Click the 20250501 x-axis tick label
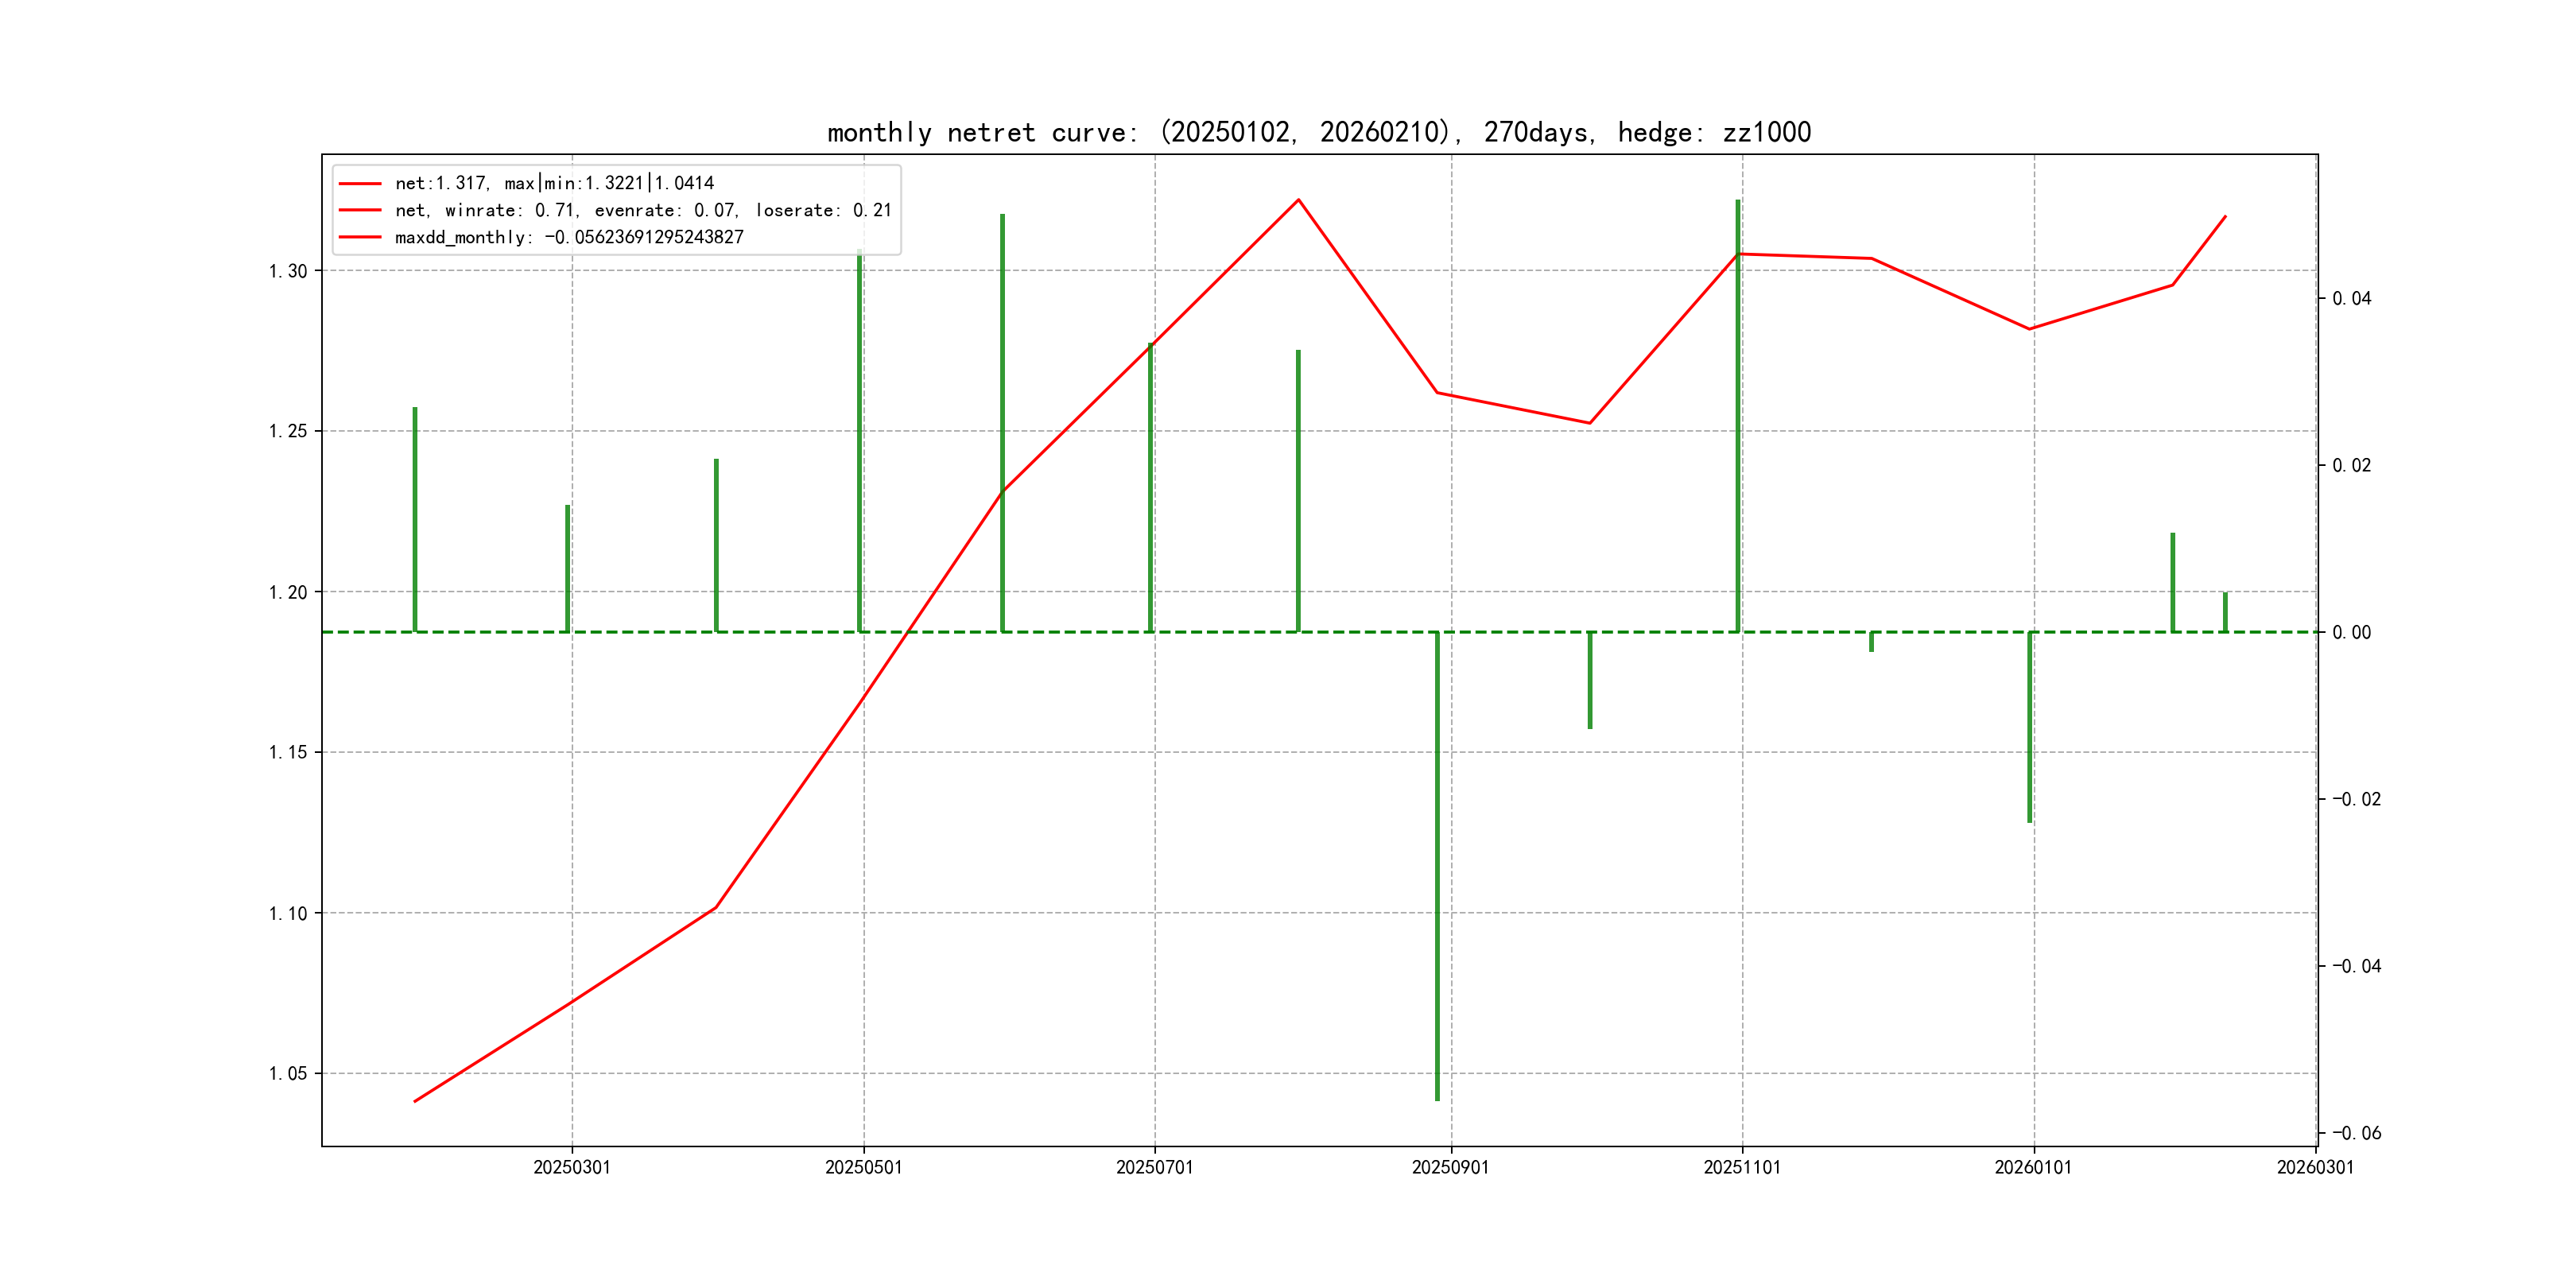Image resolution: width=2576 pixels, height=1288 pixels. point(863,1168)
